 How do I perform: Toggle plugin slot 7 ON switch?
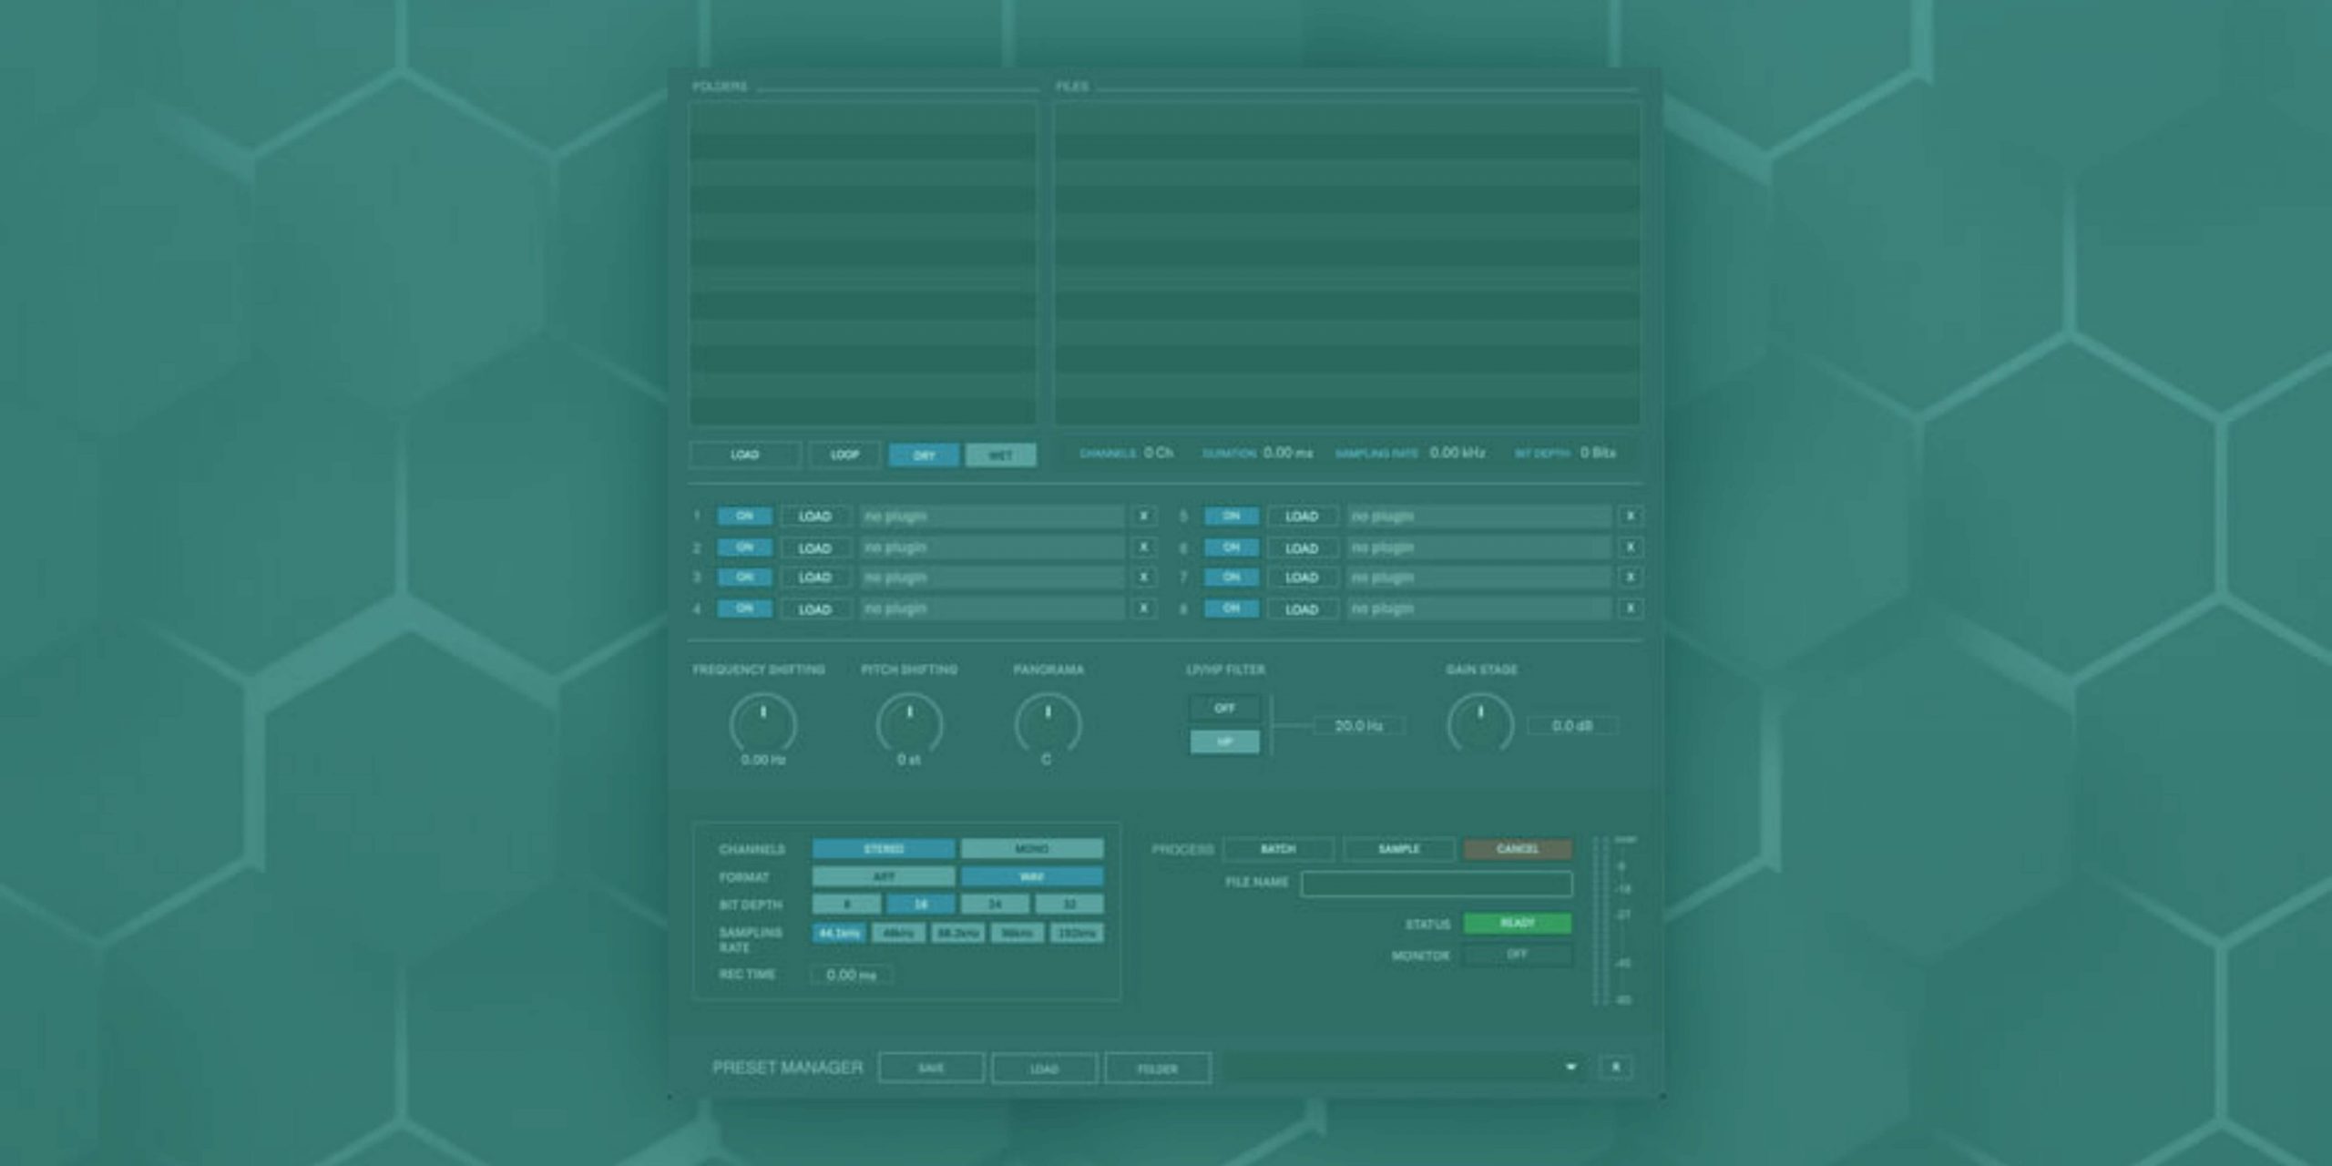coord(1232,578)
